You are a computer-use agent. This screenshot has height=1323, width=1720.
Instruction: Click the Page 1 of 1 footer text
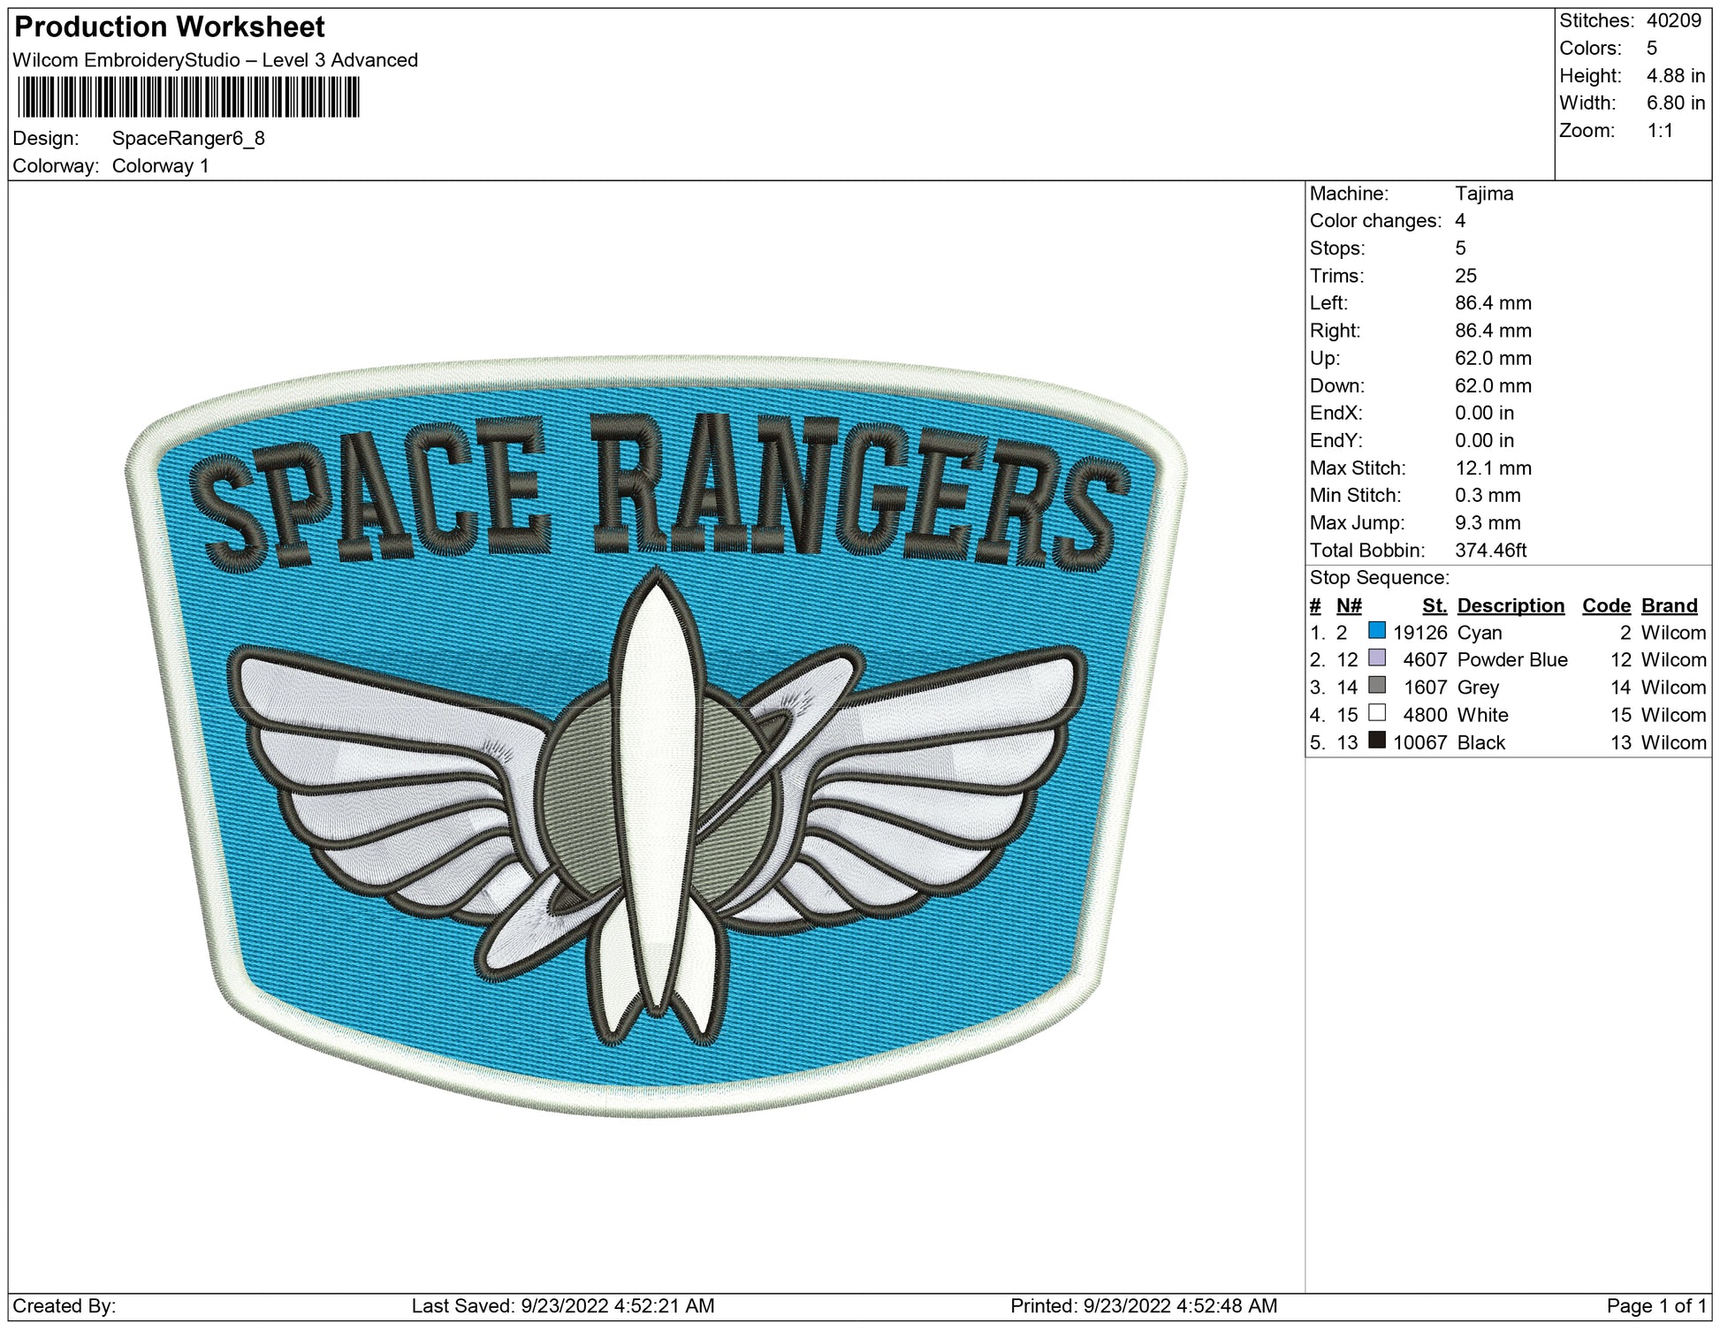pos(1655,1305)
